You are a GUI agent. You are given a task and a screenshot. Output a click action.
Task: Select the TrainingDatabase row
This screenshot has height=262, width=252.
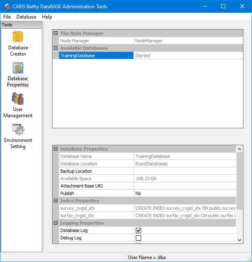[x=96, y=56]
